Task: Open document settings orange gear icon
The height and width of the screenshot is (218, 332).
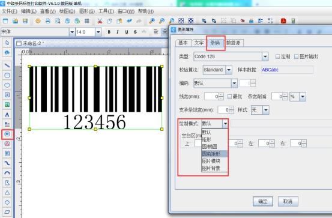Action: tap(38, 21)
